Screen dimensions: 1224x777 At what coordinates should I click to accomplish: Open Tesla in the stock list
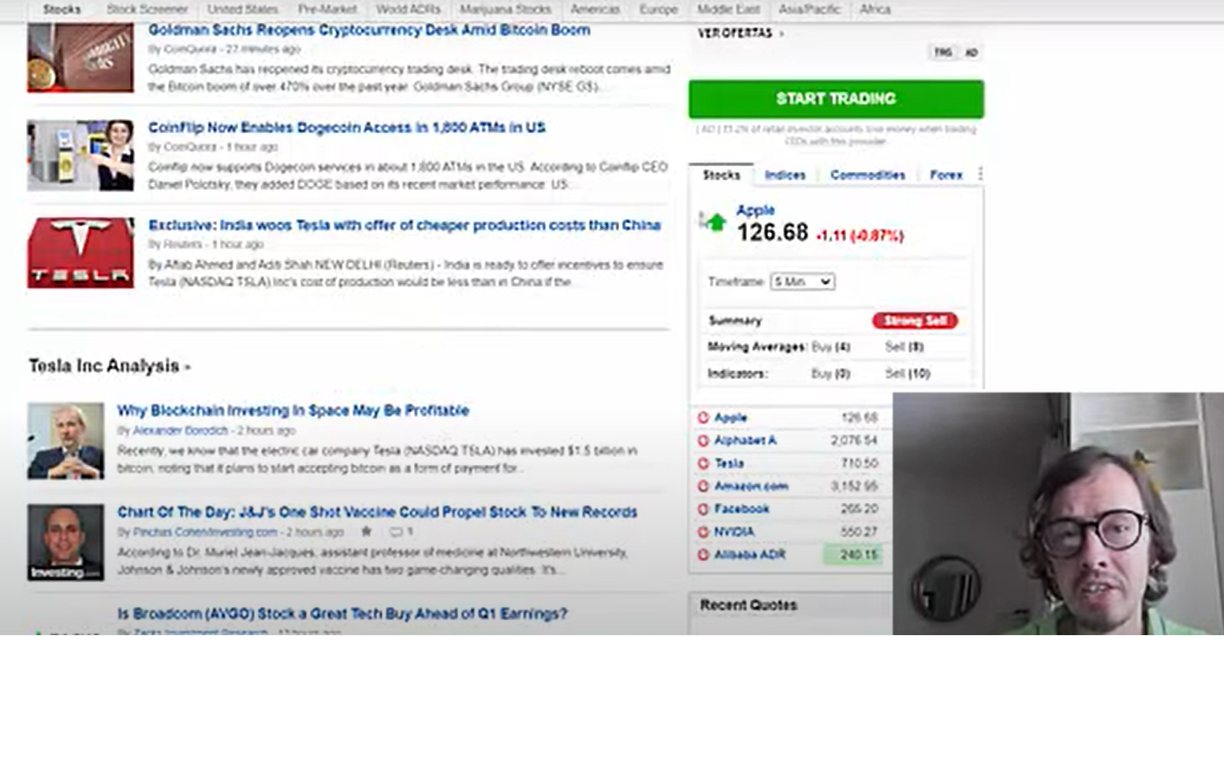coord(729,463)
